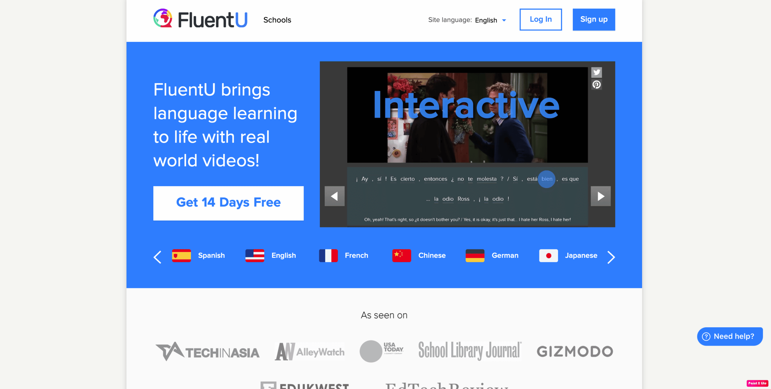Image resolution: width=771 pixels, height=389 pixels.
Task: Pin the video on Pinterest
Action: coord(596,85)
